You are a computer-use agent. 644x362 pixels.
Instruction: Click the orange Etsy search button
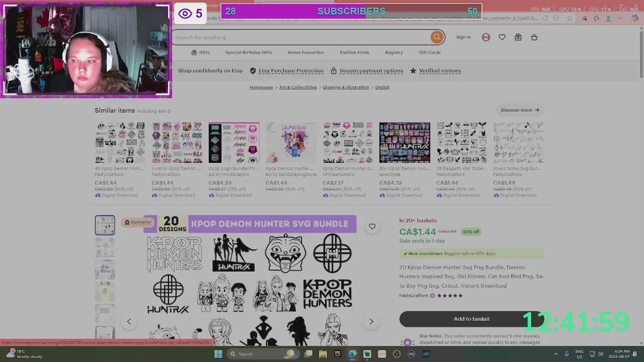[x=437, y=37]
